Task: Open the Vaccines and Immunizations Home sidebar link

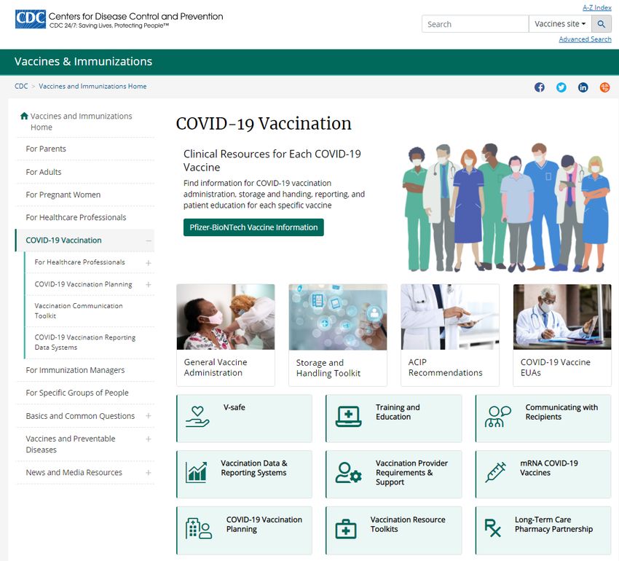Action: click(x=81, y=122)
